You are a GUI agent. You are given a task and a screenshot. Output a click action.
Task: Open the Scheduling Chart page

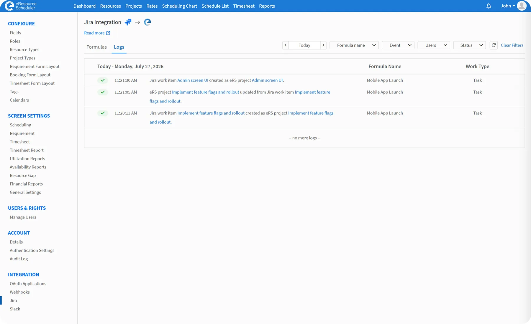click(x=179, y=6)
